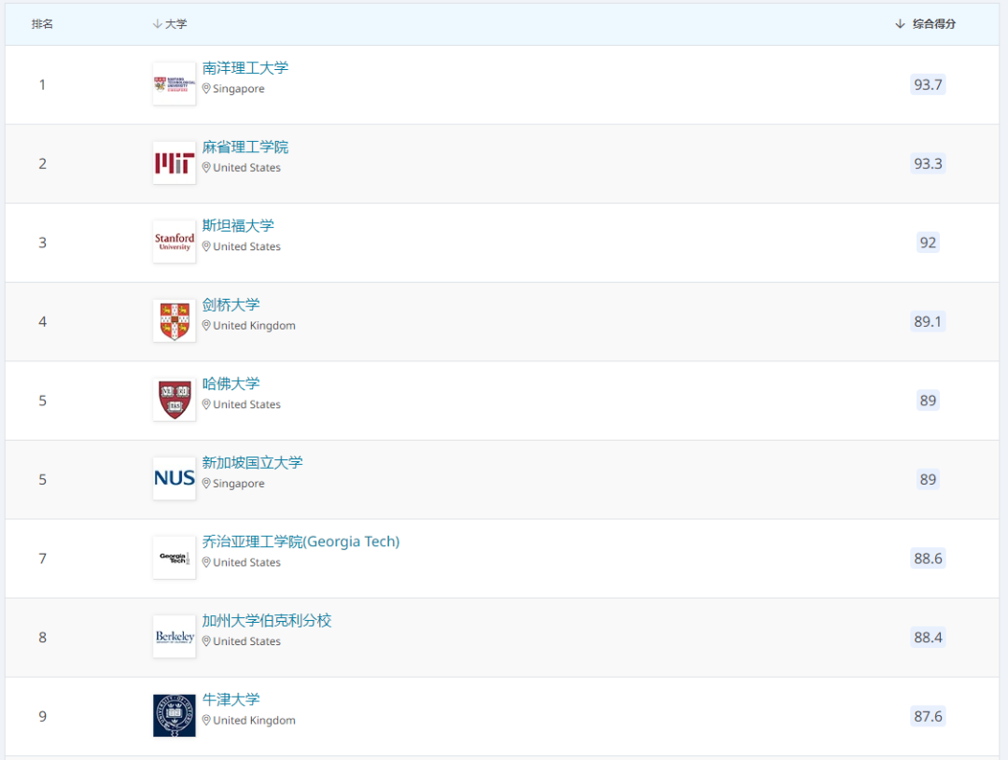Click rank number 9
Viewport: 1008px width, 760px height.
(x=42, y=716)
